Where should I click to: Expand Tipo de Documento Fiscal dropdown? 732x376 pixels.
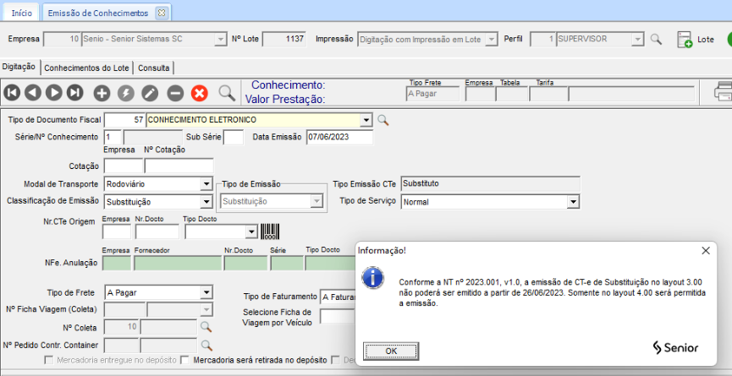coord(366,120)
